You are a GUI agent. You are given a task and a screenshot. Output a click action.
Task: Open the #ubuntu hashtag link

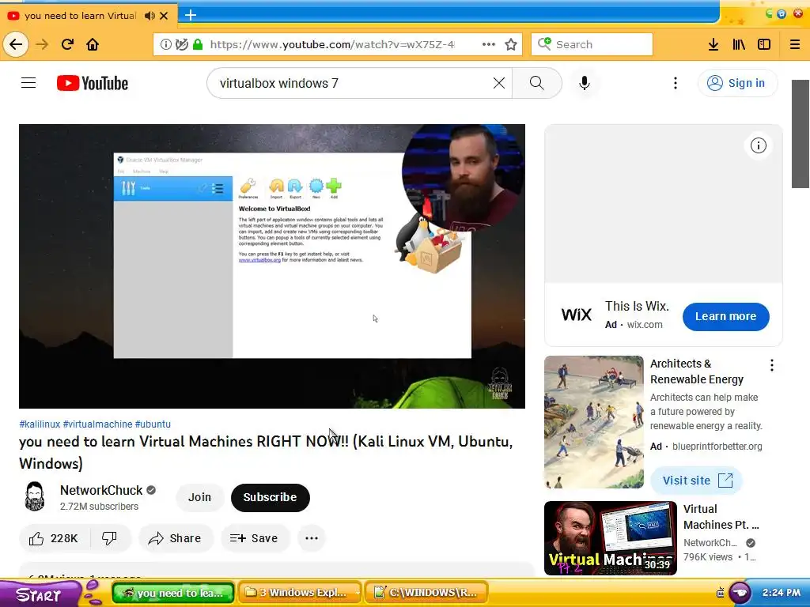tap(153, 424)
